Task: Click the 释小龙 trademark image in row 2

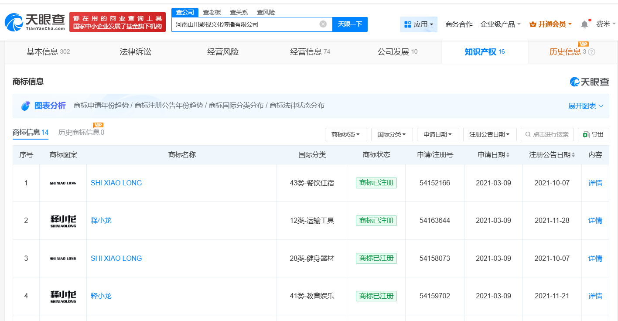Action: click(x=62, y=220)
